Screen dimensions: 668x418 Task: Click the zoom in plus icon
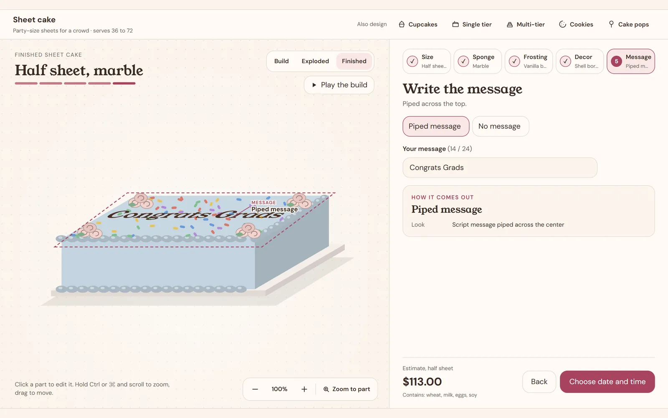coord(304,389)
